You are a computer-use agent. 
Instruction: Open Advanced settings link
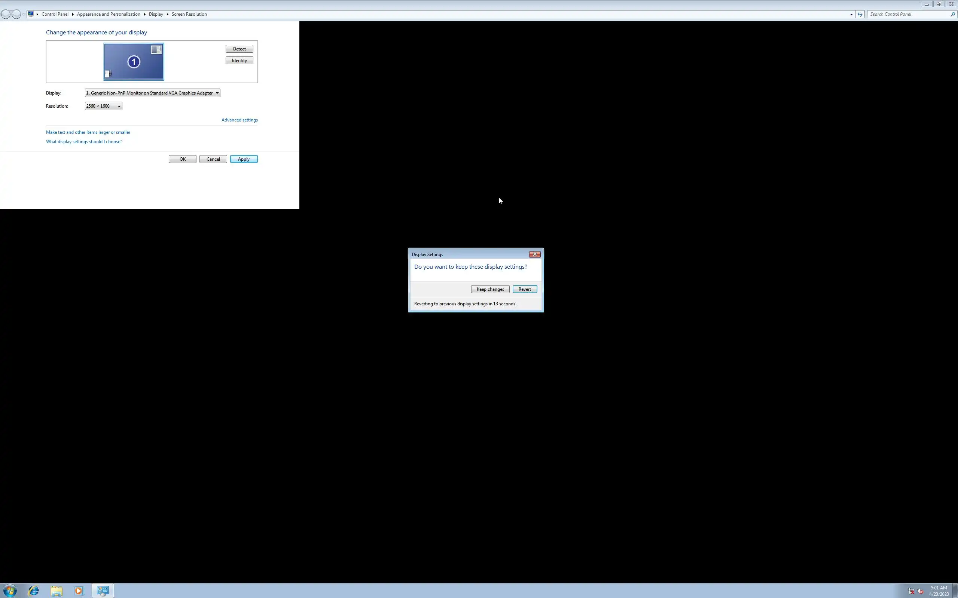239,120
